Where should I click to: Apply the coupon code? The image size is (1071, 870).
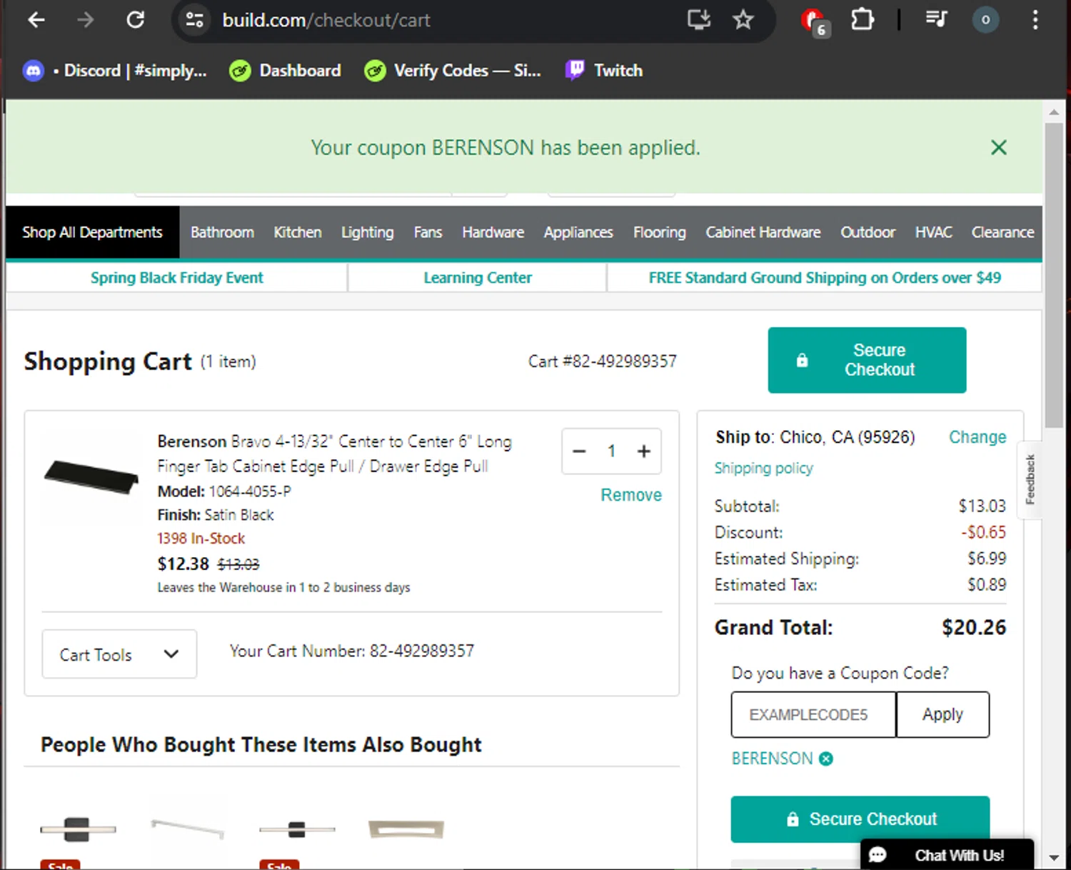point(942,714)
